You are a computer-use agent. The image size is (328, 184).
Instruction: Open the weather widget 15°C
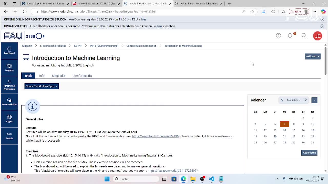pos(12,179)
